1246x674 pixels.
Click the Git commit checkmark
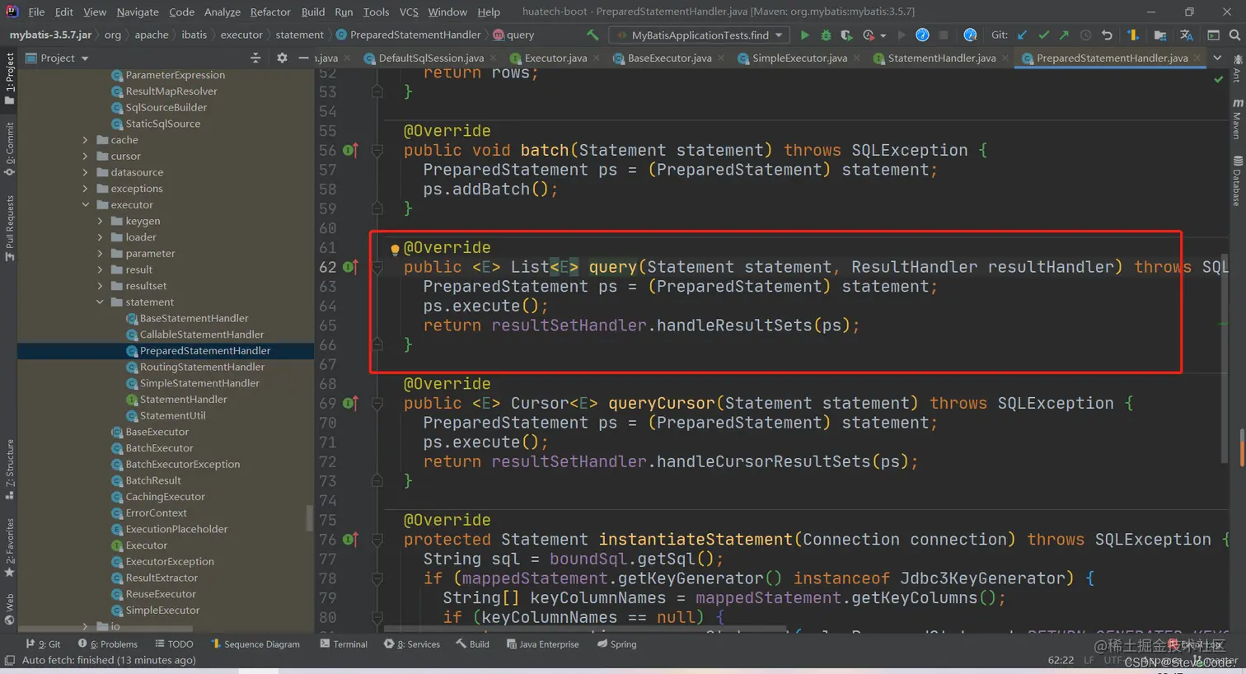coord(1043,35)
